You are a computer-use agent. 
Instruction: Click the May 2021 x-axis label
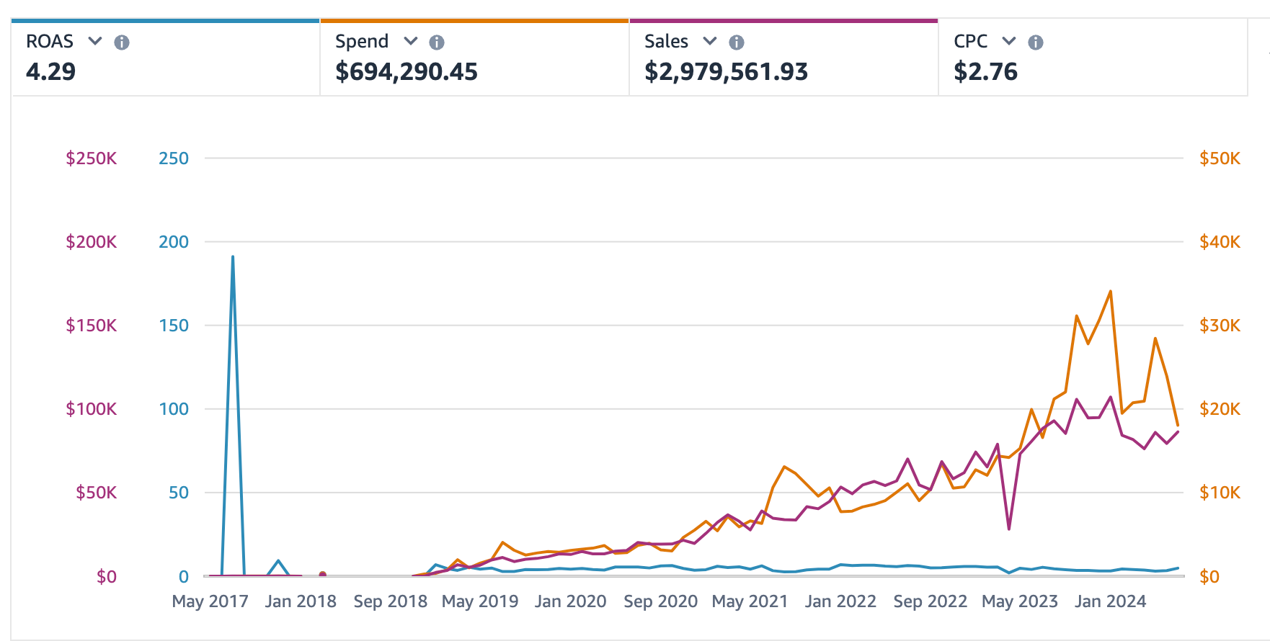750,601
